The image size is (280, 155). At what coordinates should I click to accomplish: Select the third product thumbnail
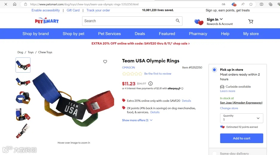pos(23,98)
